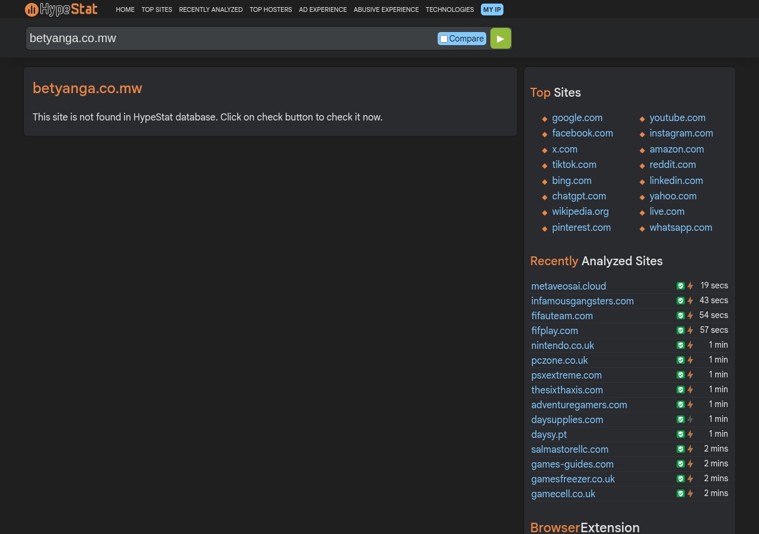Open pinterest.com top site link
This screenshot has width=759, height=534.
(581, 227)
